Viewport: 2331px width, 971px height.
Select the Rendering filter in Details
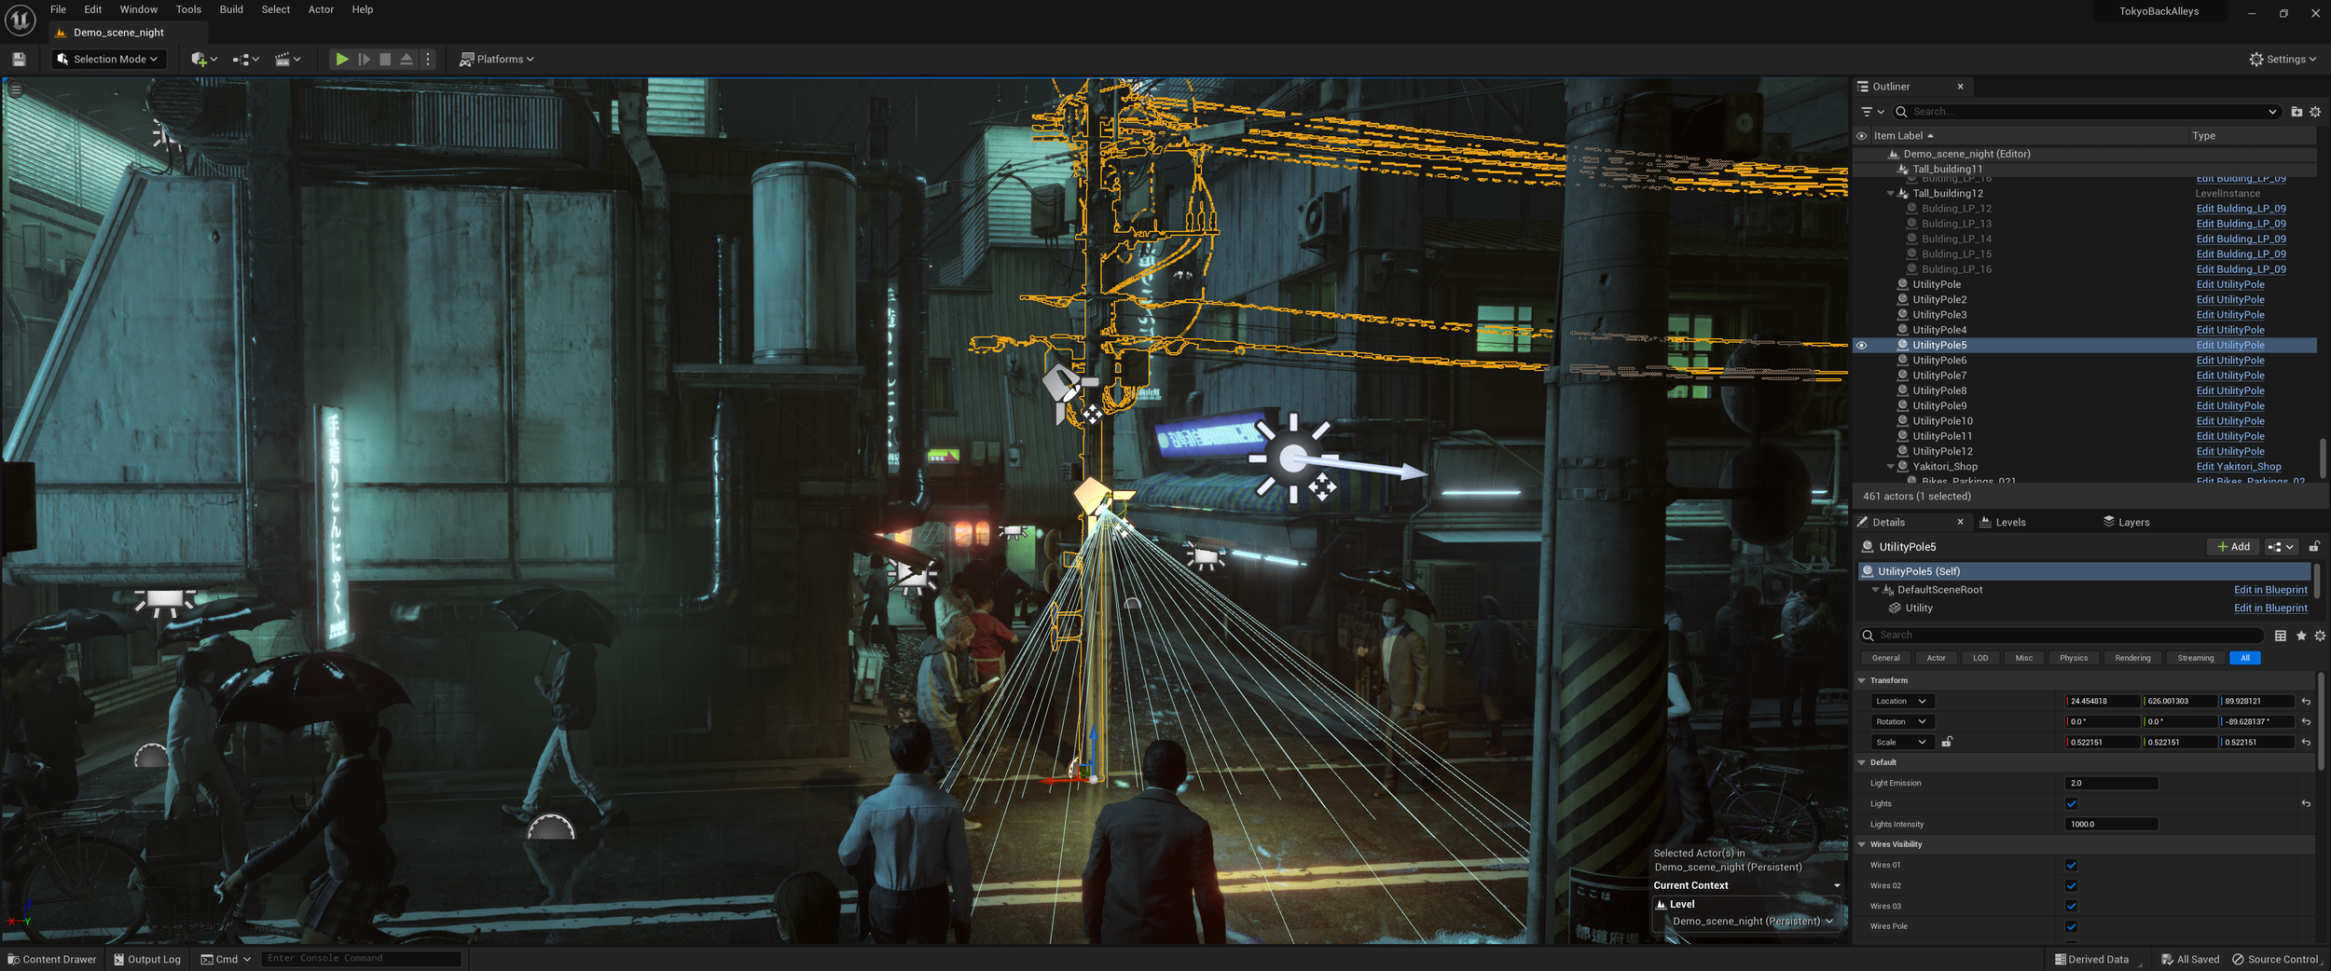click(x=2132, y=658)
